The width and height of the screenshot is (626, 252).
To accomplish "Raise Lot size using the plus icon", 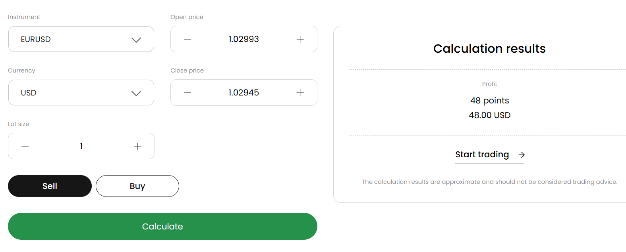I will click(138, 146).
